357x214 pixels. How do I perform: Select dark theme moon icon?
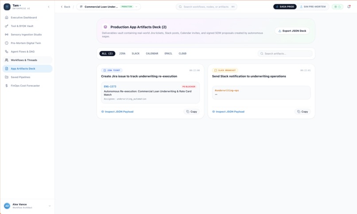tap(339, 7)
